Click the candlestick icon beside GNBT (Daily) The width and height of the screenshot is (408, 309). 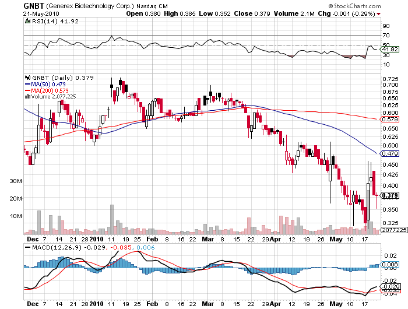coord(27,78)
